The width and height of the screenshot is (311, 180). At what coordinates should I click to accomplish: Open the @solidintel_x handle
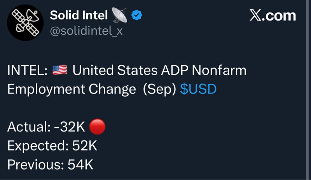pos(86,31)
